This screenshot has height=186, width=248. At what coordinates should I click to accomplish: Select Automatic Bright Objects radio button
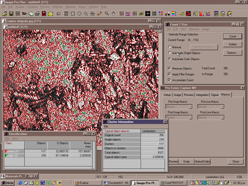(x=170, y=53)
